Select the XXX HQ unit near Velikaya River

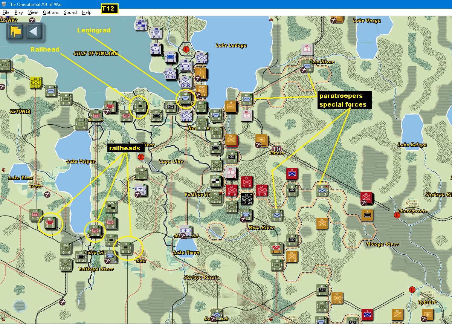[66, 248]
